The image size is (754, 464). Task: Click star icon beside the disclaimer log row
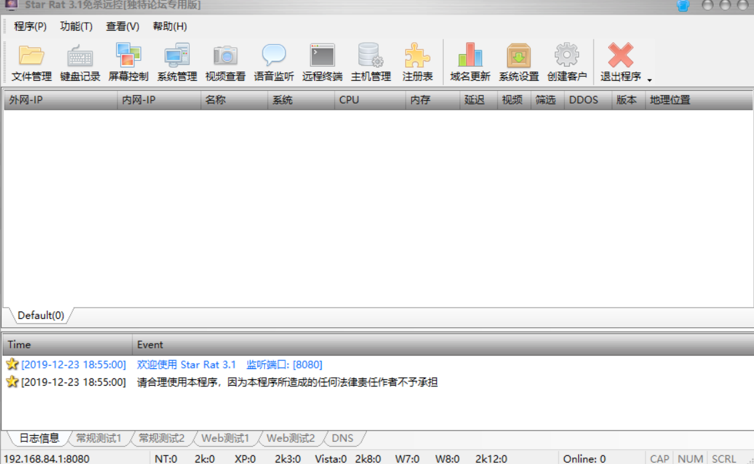[12, 382]
